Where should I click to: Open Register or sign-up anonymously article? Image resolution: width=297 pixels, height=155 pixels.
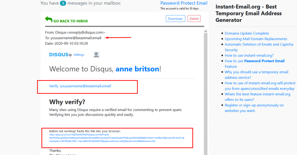[x=254, y=108]
